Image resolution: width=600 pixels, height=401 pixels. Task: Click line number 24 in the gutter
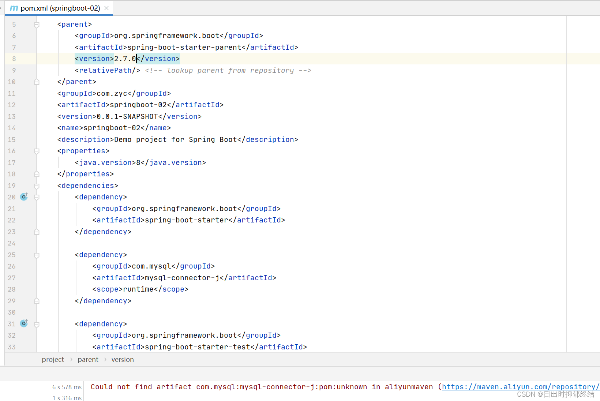coord(12,243)
